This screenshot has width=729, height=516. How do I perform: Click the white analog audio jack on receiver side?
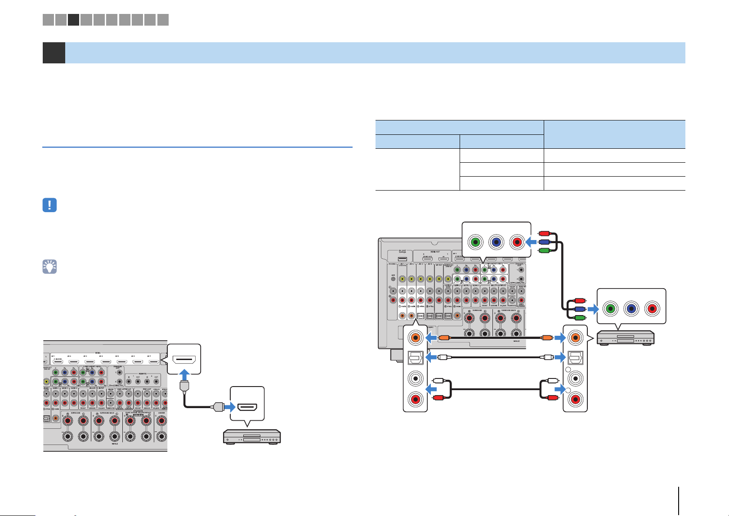(x=415, y=378)
